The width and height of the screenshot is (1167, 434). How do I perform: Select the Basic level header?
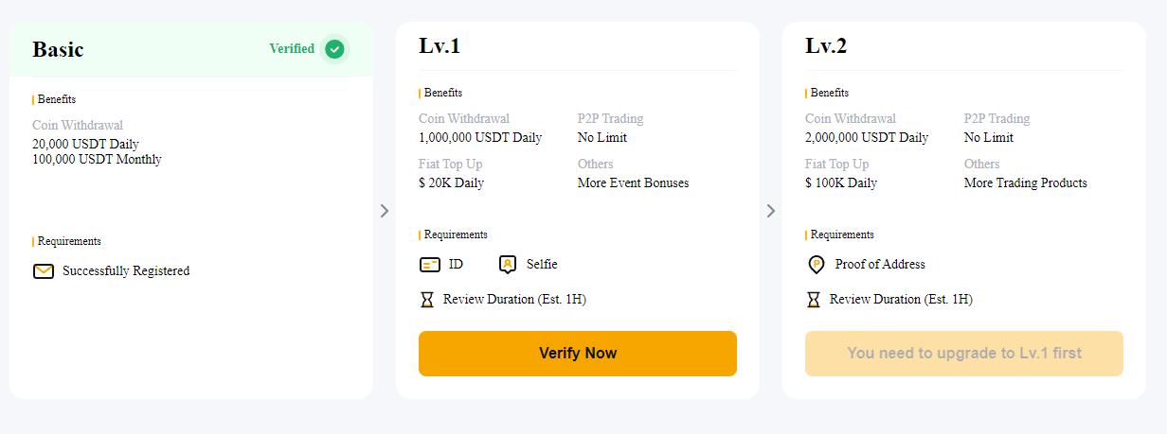coord(58,49)
